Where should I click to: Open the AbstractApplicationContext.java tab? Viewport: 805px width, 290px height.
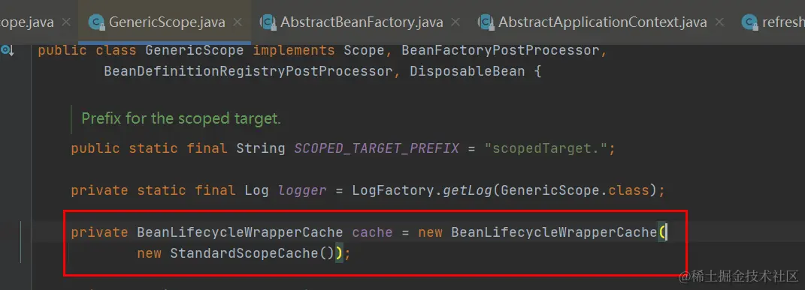pos(602,22)
